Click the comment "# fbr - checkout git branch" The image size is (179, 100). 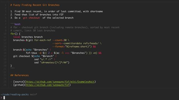(65, 27)
